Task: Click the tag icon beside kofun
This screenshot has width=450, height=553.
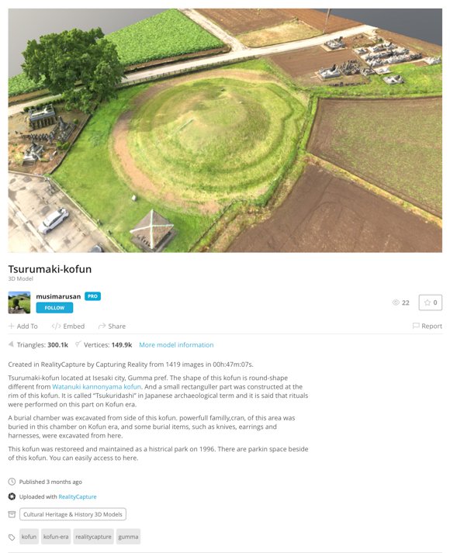Action: pos(12,537)
